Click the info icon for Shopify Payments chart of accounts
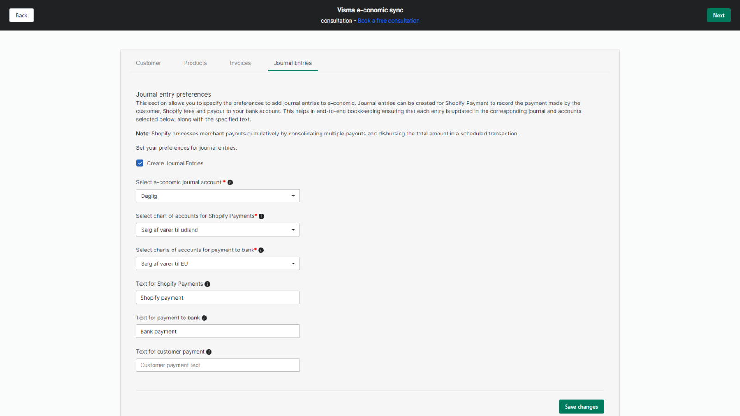The width and height of the screenshot is (740, 416). [261, 216]
